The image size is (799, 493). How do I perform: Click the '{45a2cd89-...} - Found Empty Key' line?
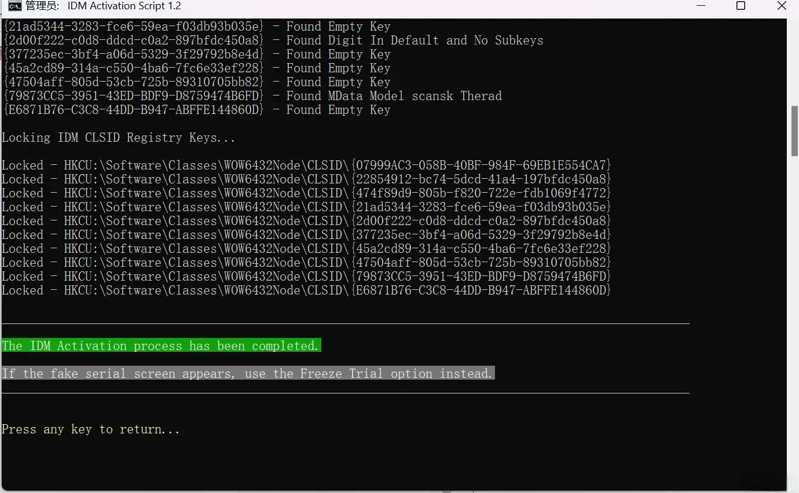click(x=197, y=68)
